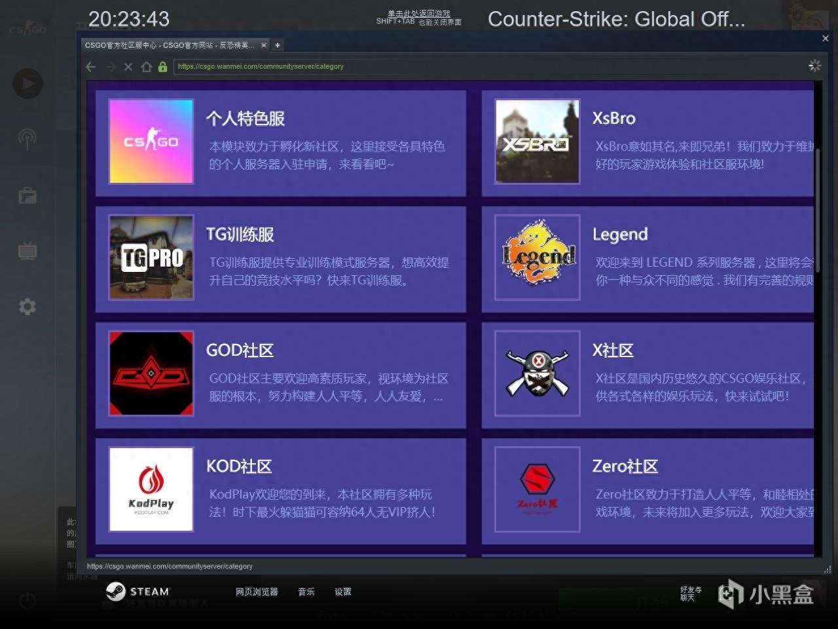Open the broadcast icon in the sidebar
The image size is (838, 629).
(x=27, y=139)
